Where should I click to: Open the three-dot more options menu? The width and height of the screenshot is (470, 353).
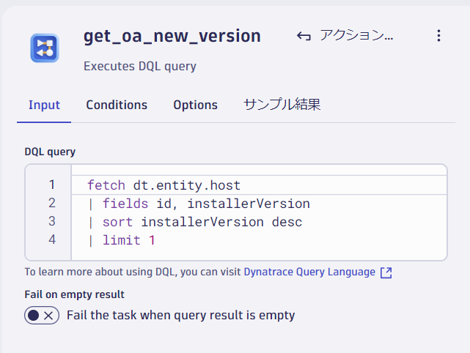(x=438, y=36)
